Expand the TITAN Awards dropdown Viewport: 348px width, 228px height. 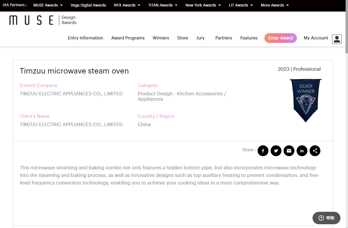pos(163,5)
